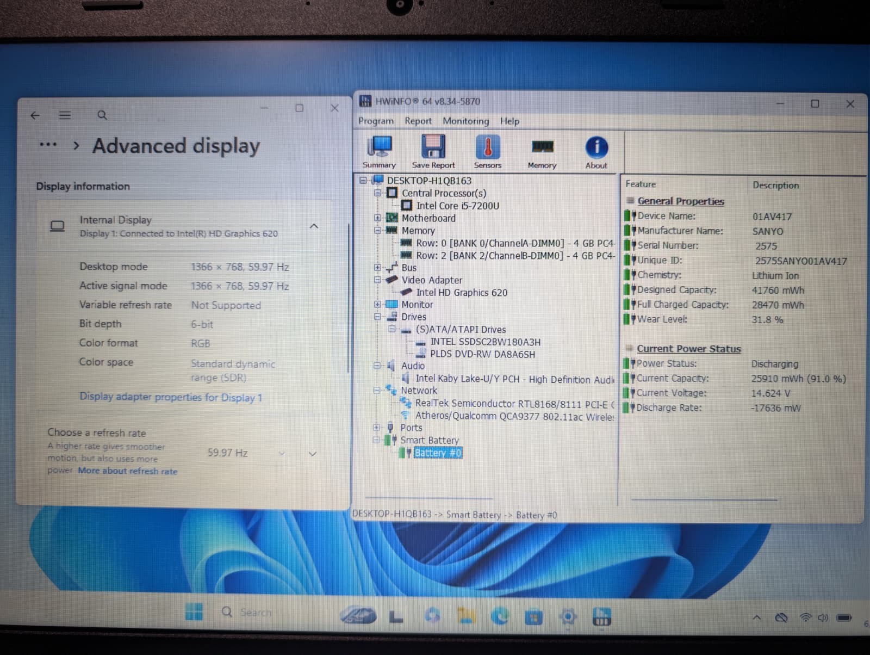Image resolution: width=870 pixels, height=655 pixels.
Task: Click the Save Report floppy icon
Action: [433, 152]
